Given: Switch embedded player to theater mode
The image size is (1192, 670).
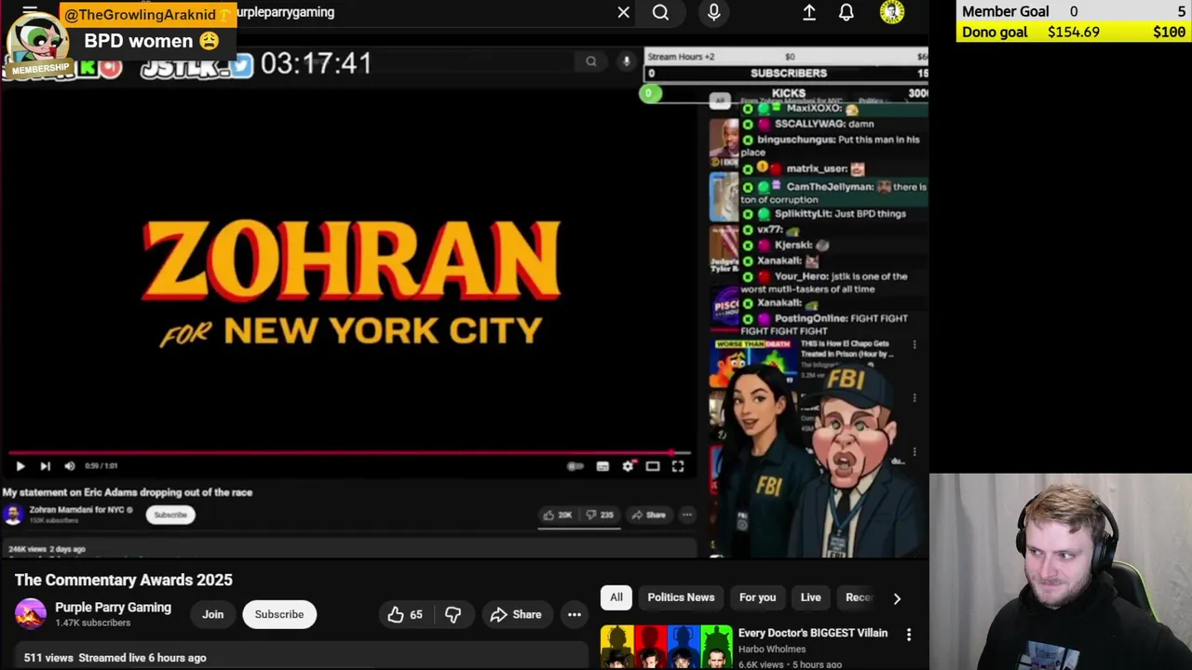Looking at the screenshot, I should [x=653, y=466].
